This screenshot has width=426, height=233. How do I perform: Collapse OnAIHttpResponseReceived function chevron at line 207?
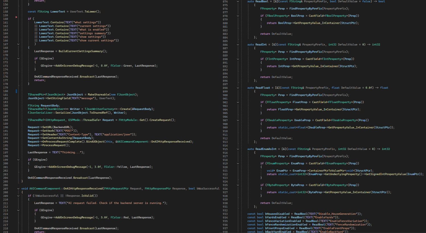coord(18,189)
